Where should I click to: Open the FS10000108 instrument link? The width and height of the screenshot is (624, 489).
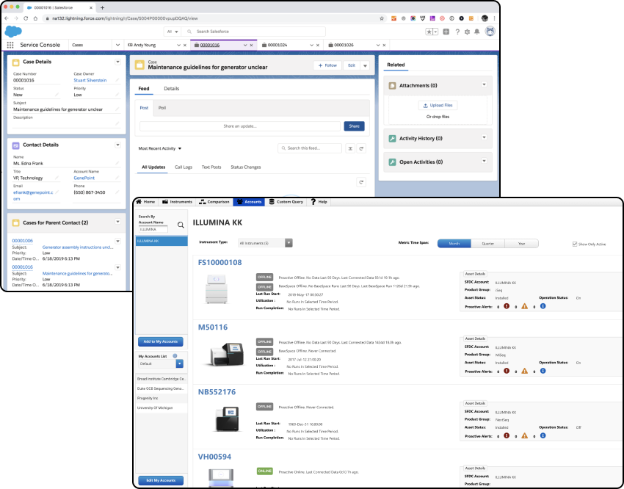(x=220, y=263)
